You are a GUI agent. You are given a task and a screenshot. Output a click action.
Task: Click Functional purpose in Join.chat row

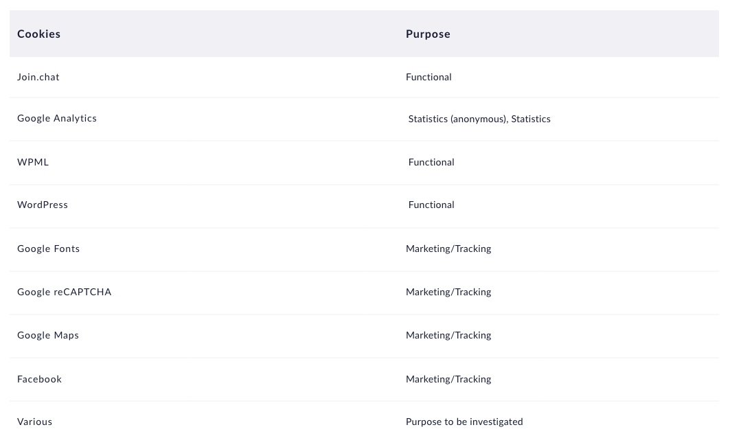[x=429, y=77]
